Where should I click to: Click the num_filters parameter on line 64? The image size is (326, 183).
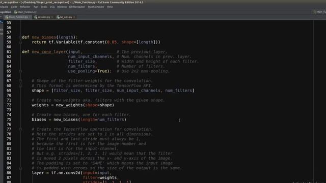tap(81, 67)
